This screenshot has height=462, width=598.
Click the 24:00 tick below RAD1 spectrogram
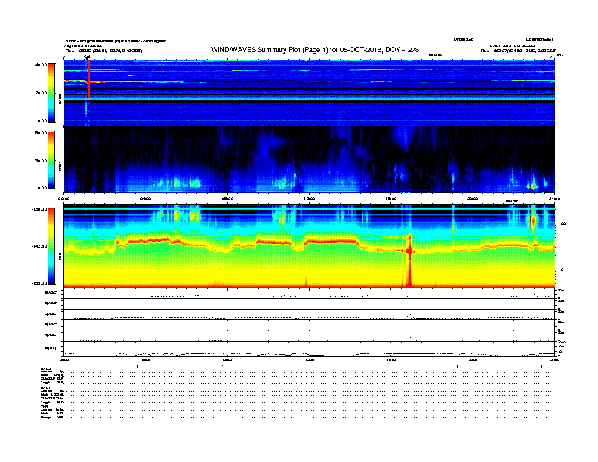pos(554,199)
